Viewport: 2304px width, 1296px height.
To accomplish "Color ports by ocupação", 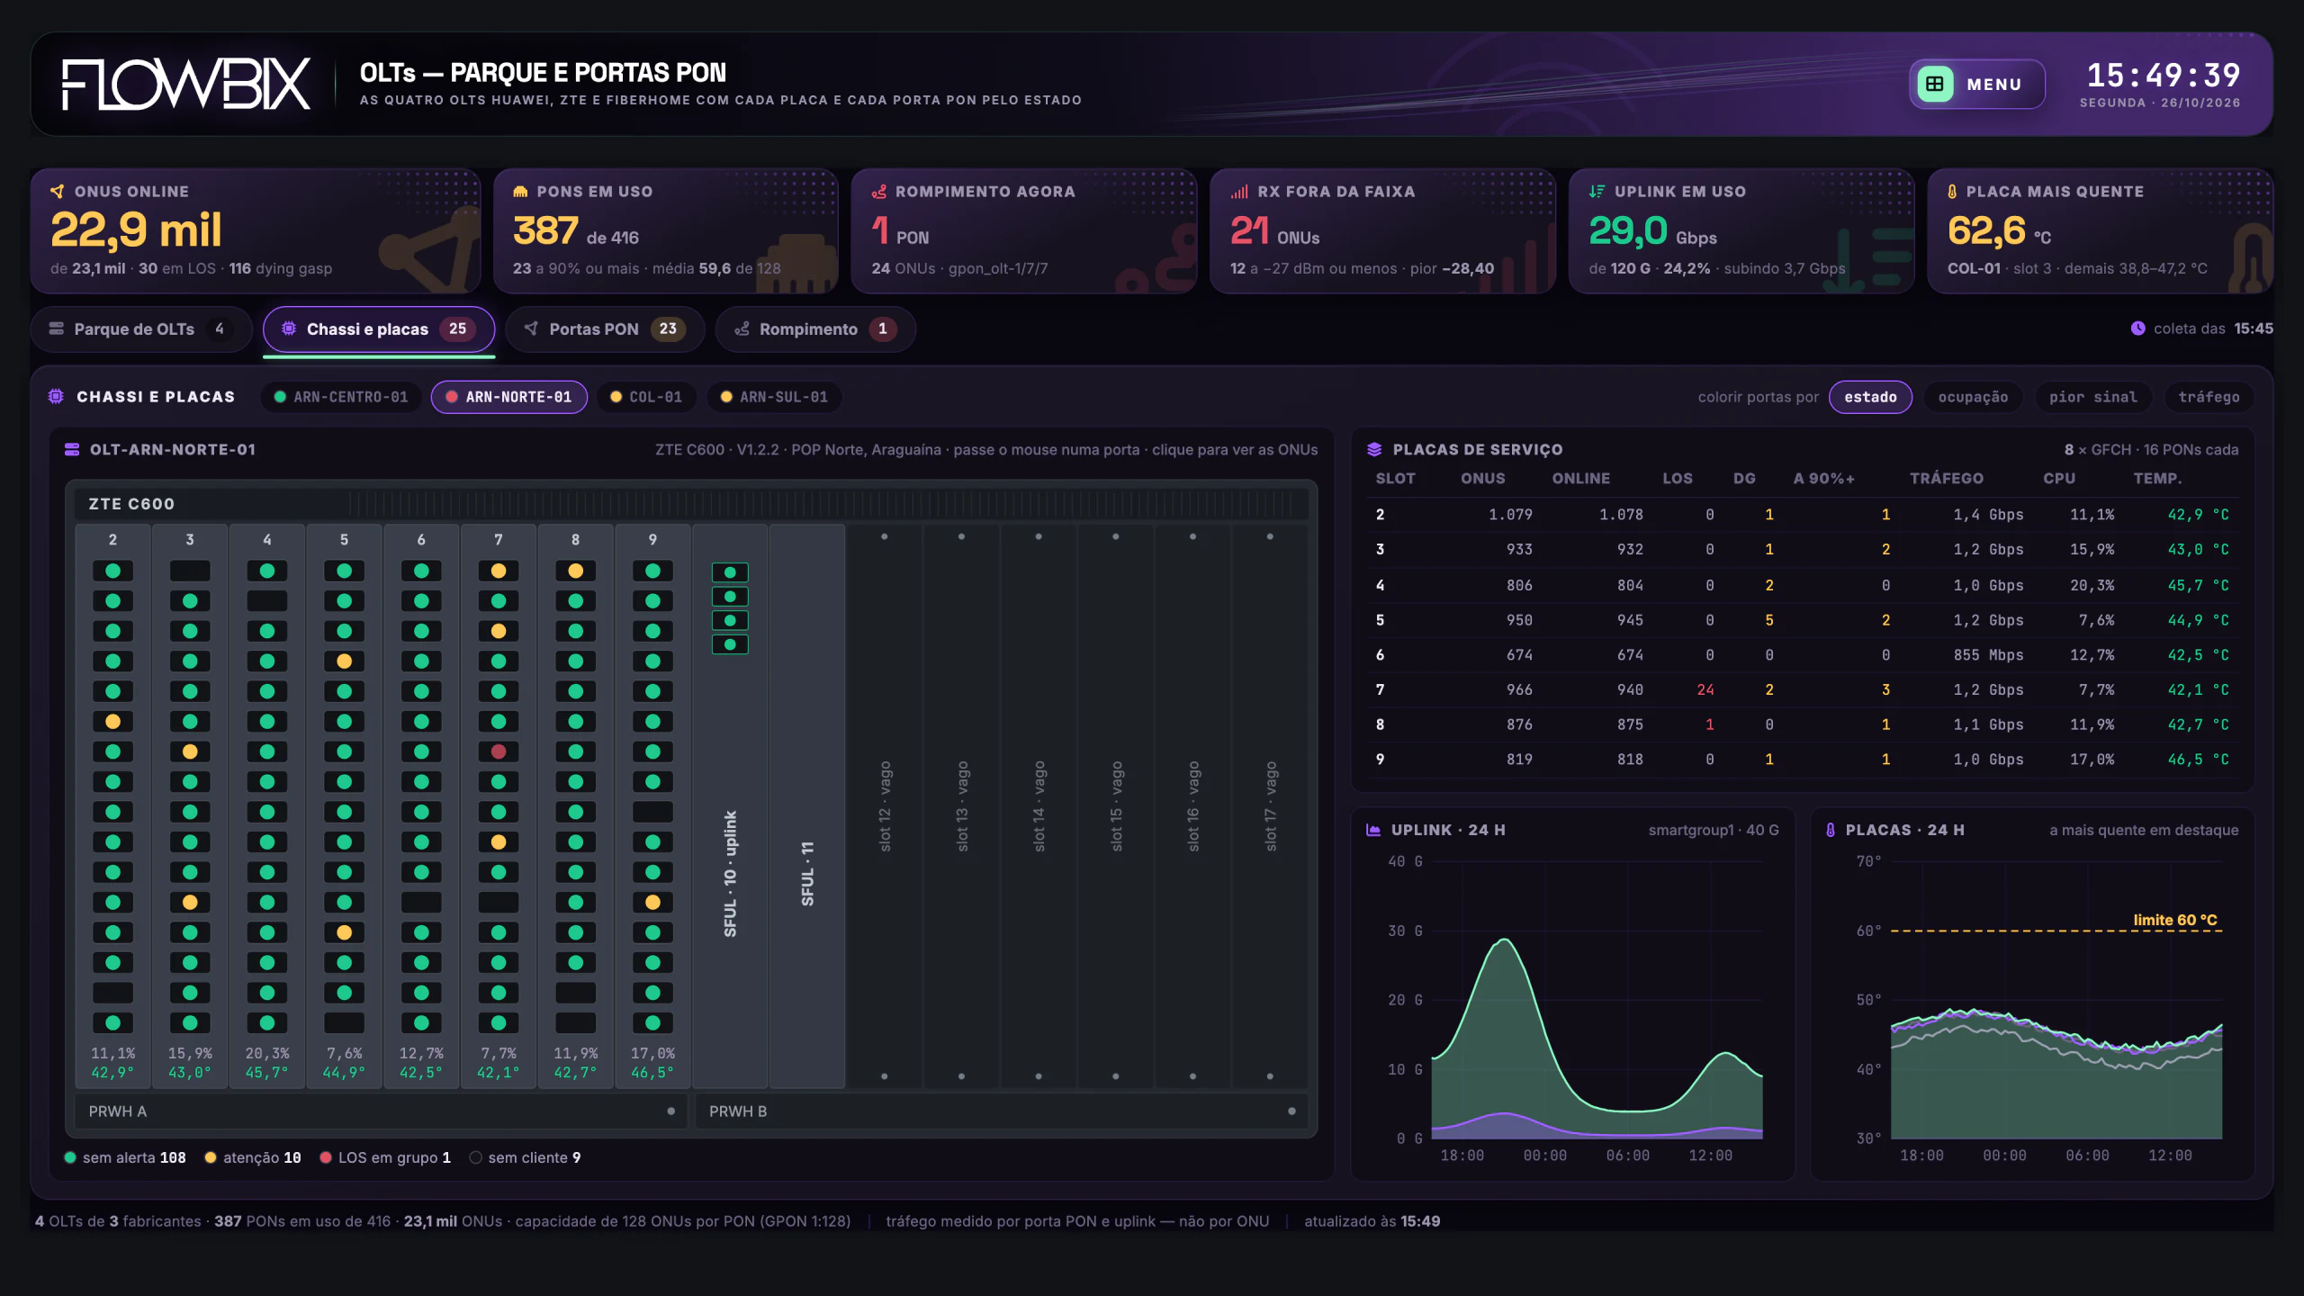I will (x=1973, y=397).
